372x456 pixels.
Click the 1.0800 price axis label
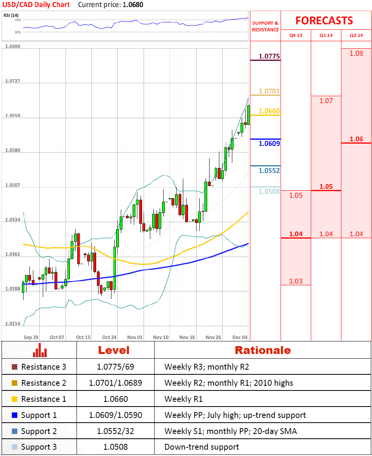(x=13, y=46)
